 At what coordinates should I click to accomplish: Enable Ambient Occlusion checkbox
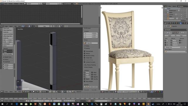[x=85, y=62]
